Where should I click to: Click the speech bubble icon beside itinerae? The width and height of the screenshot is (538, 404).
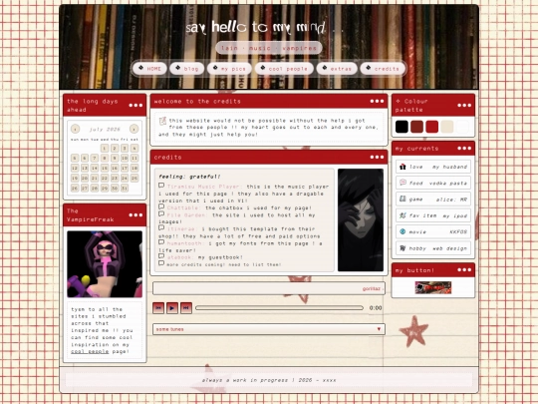coord(161,227)
